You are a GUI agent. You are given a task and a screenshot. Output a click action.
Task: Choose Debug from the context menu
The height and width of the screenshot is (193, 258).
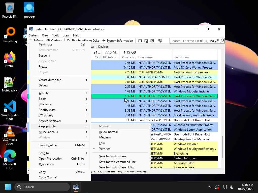(60, 85)
